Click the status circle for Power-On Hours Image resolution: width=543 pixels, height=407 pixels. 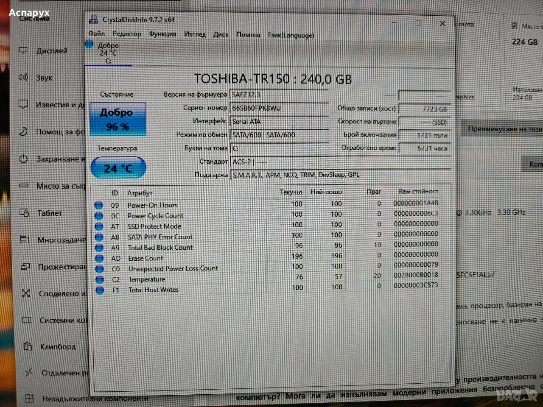99,205
